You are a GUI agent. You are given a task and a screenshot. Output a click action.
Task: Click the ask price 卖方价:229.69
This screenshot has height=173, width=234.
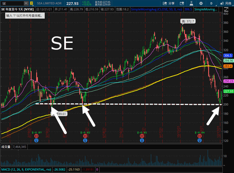coord(103,5)
